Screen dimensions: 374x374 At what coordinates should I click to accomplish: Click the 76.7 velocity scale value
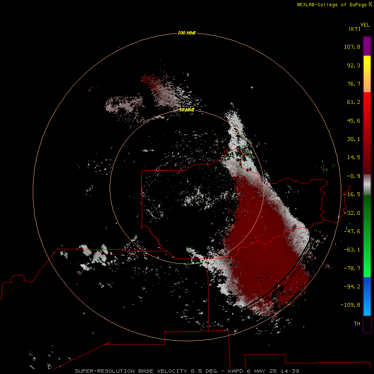coord(354,84)
